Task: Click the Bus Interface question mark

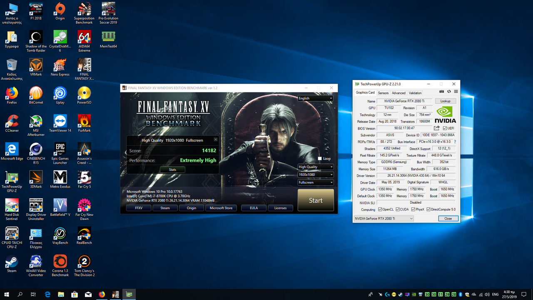Action: pos(455,142)
